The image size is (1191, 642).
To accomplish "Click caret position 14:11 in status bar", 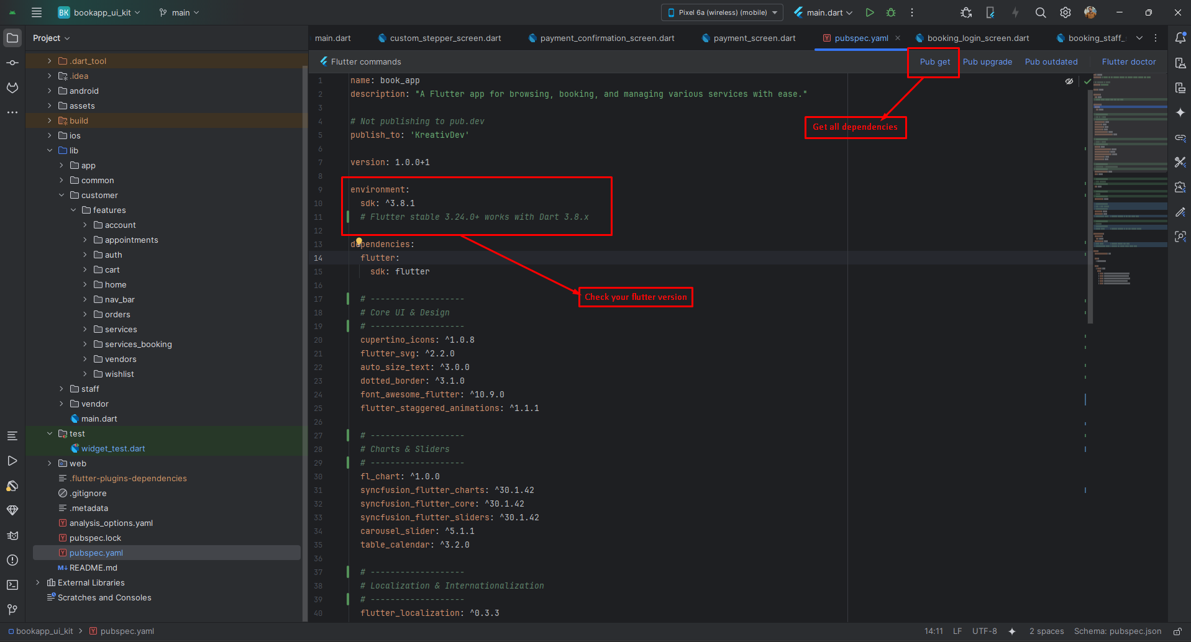I will pos(933,631).
